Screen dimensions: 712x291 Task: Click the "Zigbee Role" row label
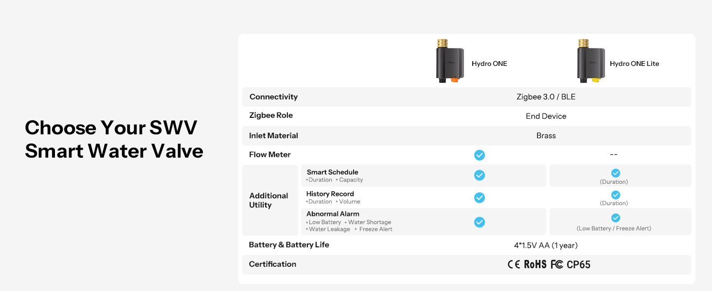coord(271,115)
